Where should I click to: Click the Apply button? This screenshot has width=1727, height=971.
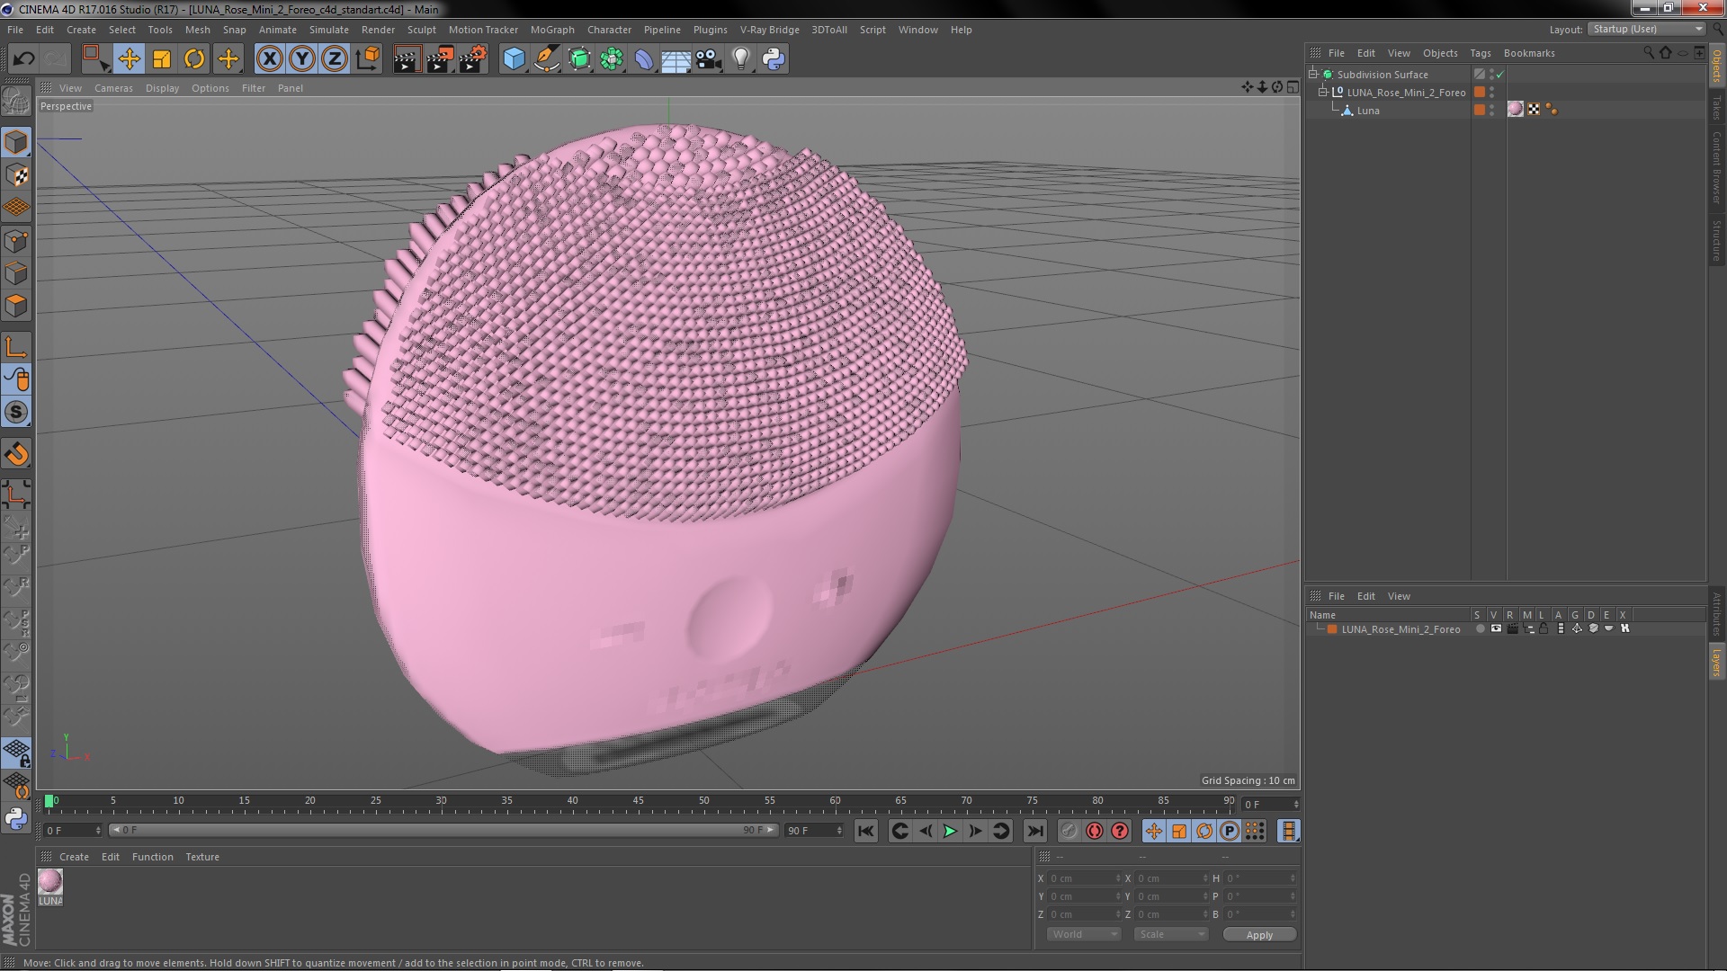[1258, 935]
